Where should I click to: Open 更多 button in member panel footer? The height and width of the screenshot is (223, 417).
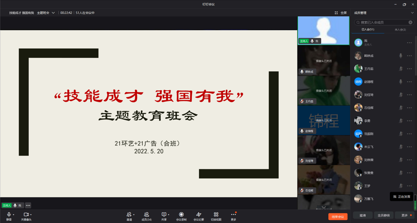(405, 215)
